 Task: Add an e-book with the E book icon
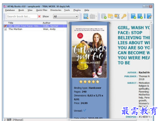click(x=140, y=16)
